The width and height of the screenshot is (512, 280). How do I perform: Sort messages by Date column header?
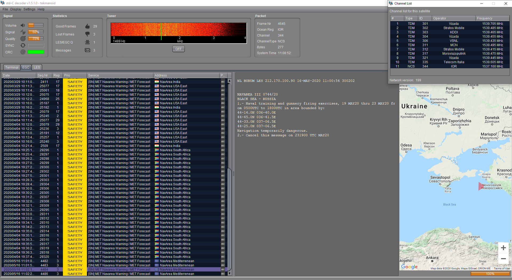point(19,75)
